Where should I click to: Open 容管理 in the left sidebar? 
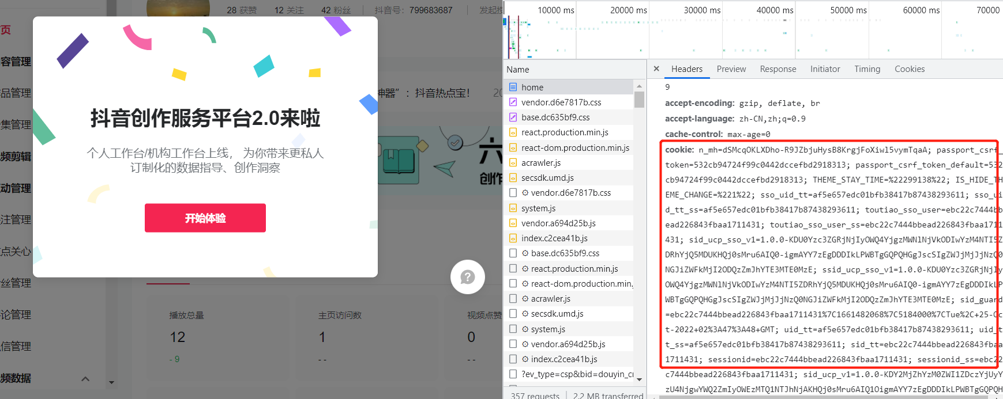click(x=16, y=61)
